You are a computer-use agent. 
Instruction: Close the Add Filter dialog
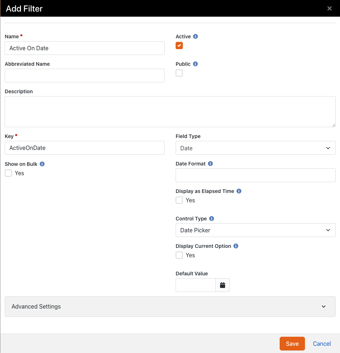click(x=330, y=9)
